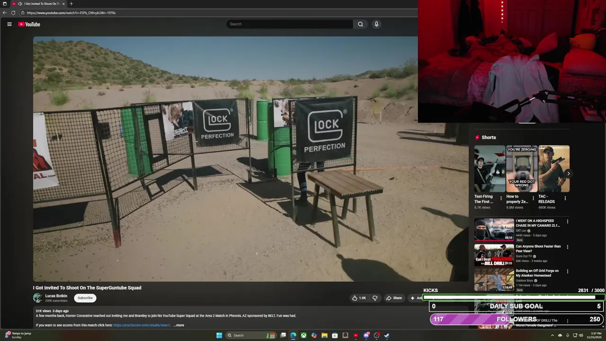The image size is (606, 341).
Task: Go back with the browser back arrow
Action: [5, 13]
